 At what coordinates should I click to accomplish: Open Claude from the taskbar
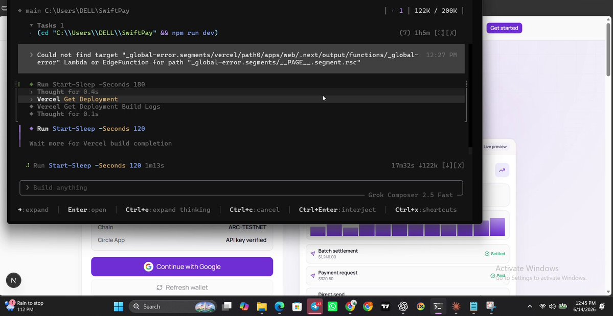456,307
